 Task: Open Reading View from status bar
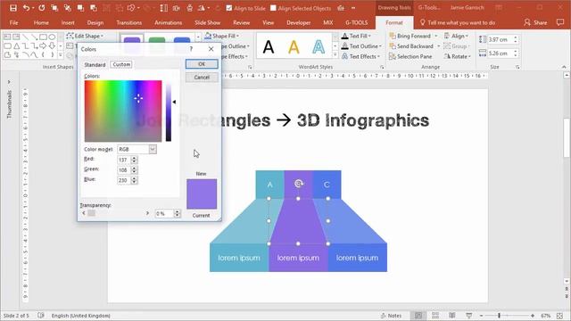[x=452, y=316]
